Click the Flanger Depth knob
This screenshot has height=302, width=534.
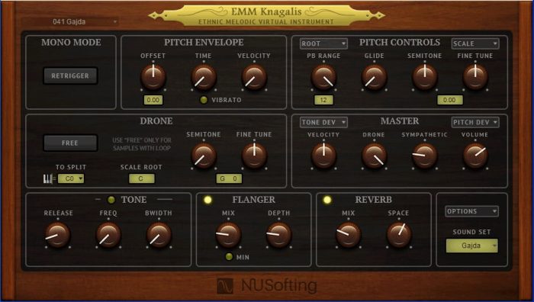click(278, 235)
